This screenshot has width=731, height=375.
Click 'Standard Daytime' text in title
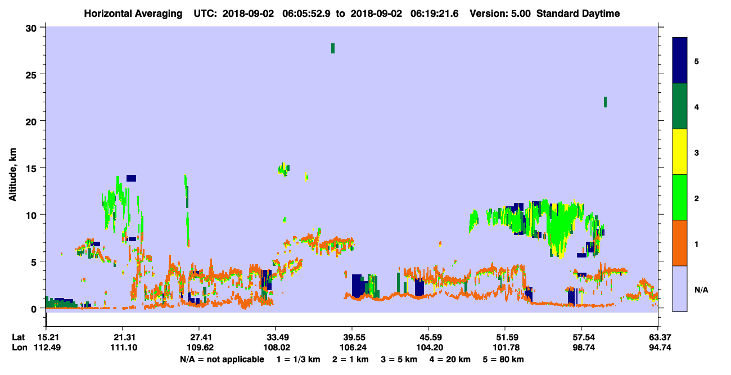click(x=578, y=13)
